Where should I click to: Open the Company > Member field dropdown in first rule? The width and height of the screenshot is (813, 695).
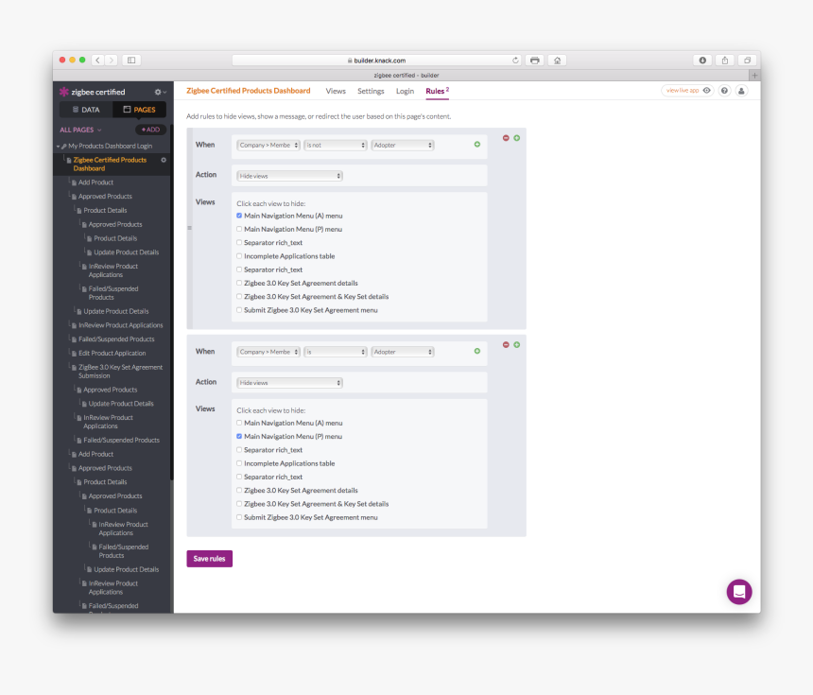[268, 146]
